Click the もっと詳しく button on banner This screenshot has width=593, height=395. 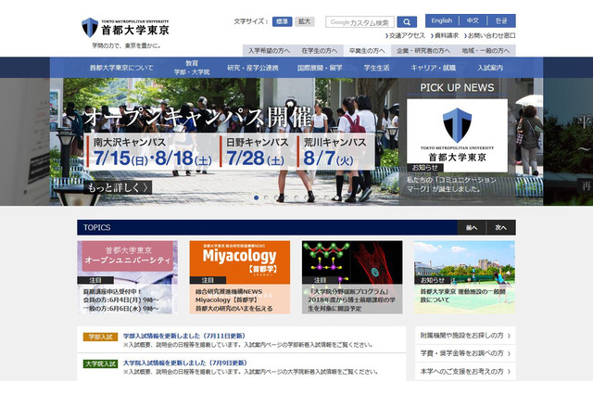coord(119,187)
